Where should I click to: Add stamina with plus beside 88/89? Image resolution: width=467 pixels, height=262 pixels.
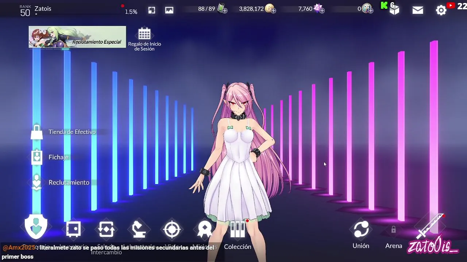(225, 11)
